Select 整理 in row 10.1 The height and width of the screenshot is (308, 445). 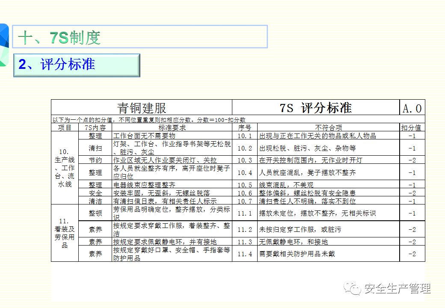(x=95, y=136)
